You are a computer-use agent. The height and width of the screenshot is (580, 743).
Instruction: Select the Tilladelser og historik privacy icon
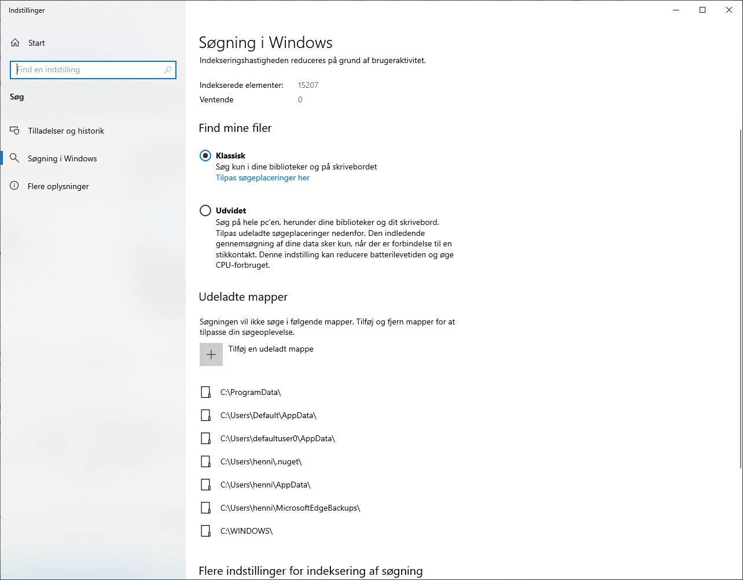(x=14, y=130)
